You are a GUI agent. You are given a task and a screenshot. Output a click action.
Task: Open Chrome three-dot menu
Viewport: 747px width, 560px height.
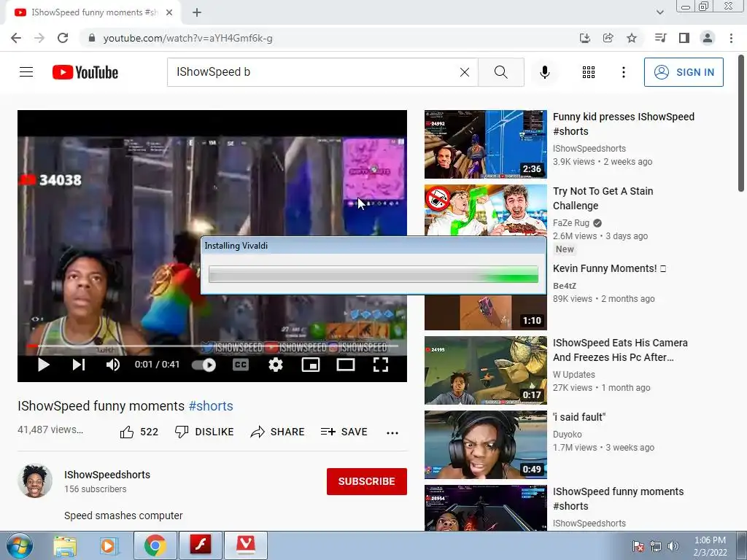[731, 38]
